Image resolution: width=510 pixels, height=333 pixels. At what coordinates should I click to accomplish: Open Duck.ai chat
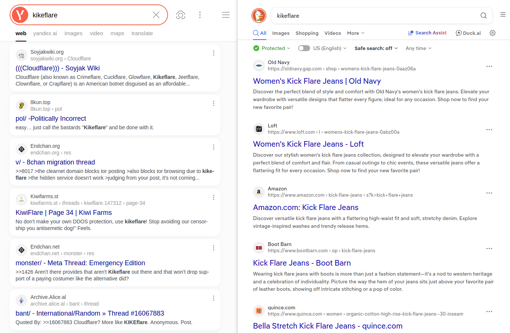[x=468, y=33]
